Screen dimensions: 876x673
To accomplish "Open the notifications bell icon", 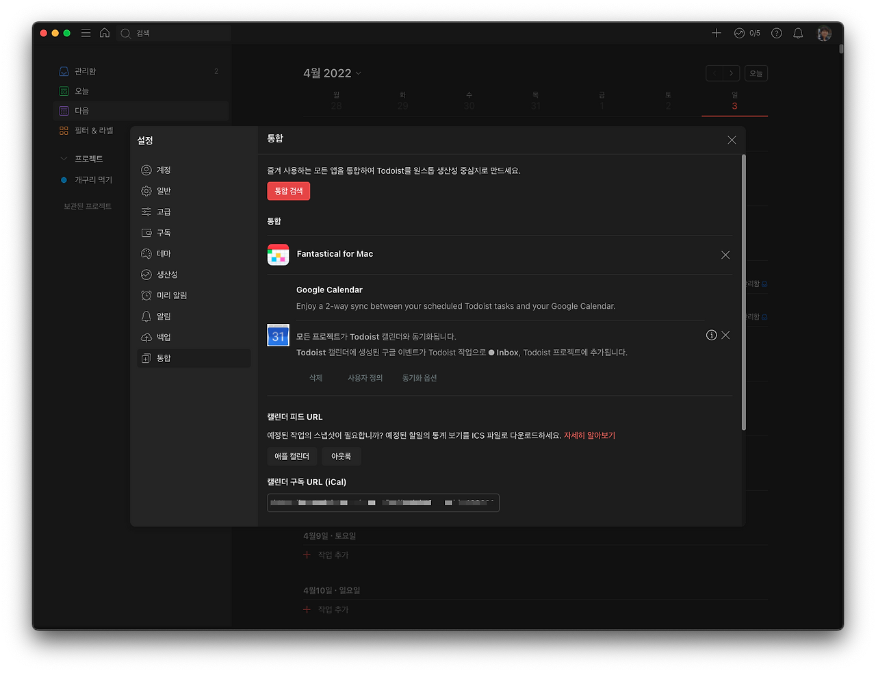I will pyautogui.click(x=798, y=33).
